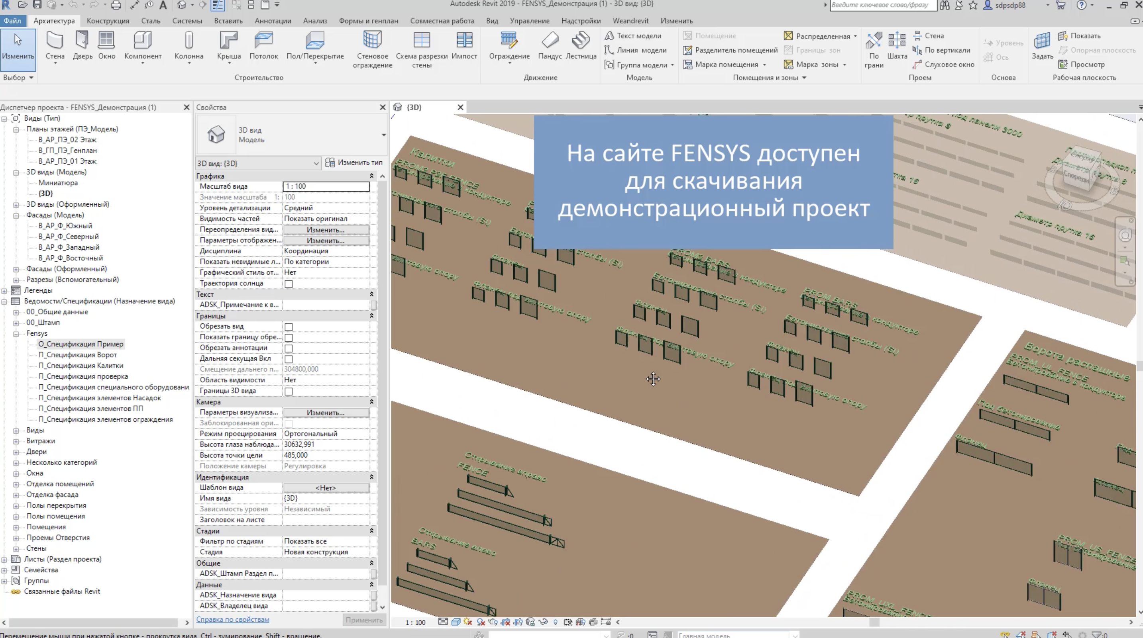
Task: Enable the Crop view (Обрезать вид) checkbox
Action: (289, 327)
